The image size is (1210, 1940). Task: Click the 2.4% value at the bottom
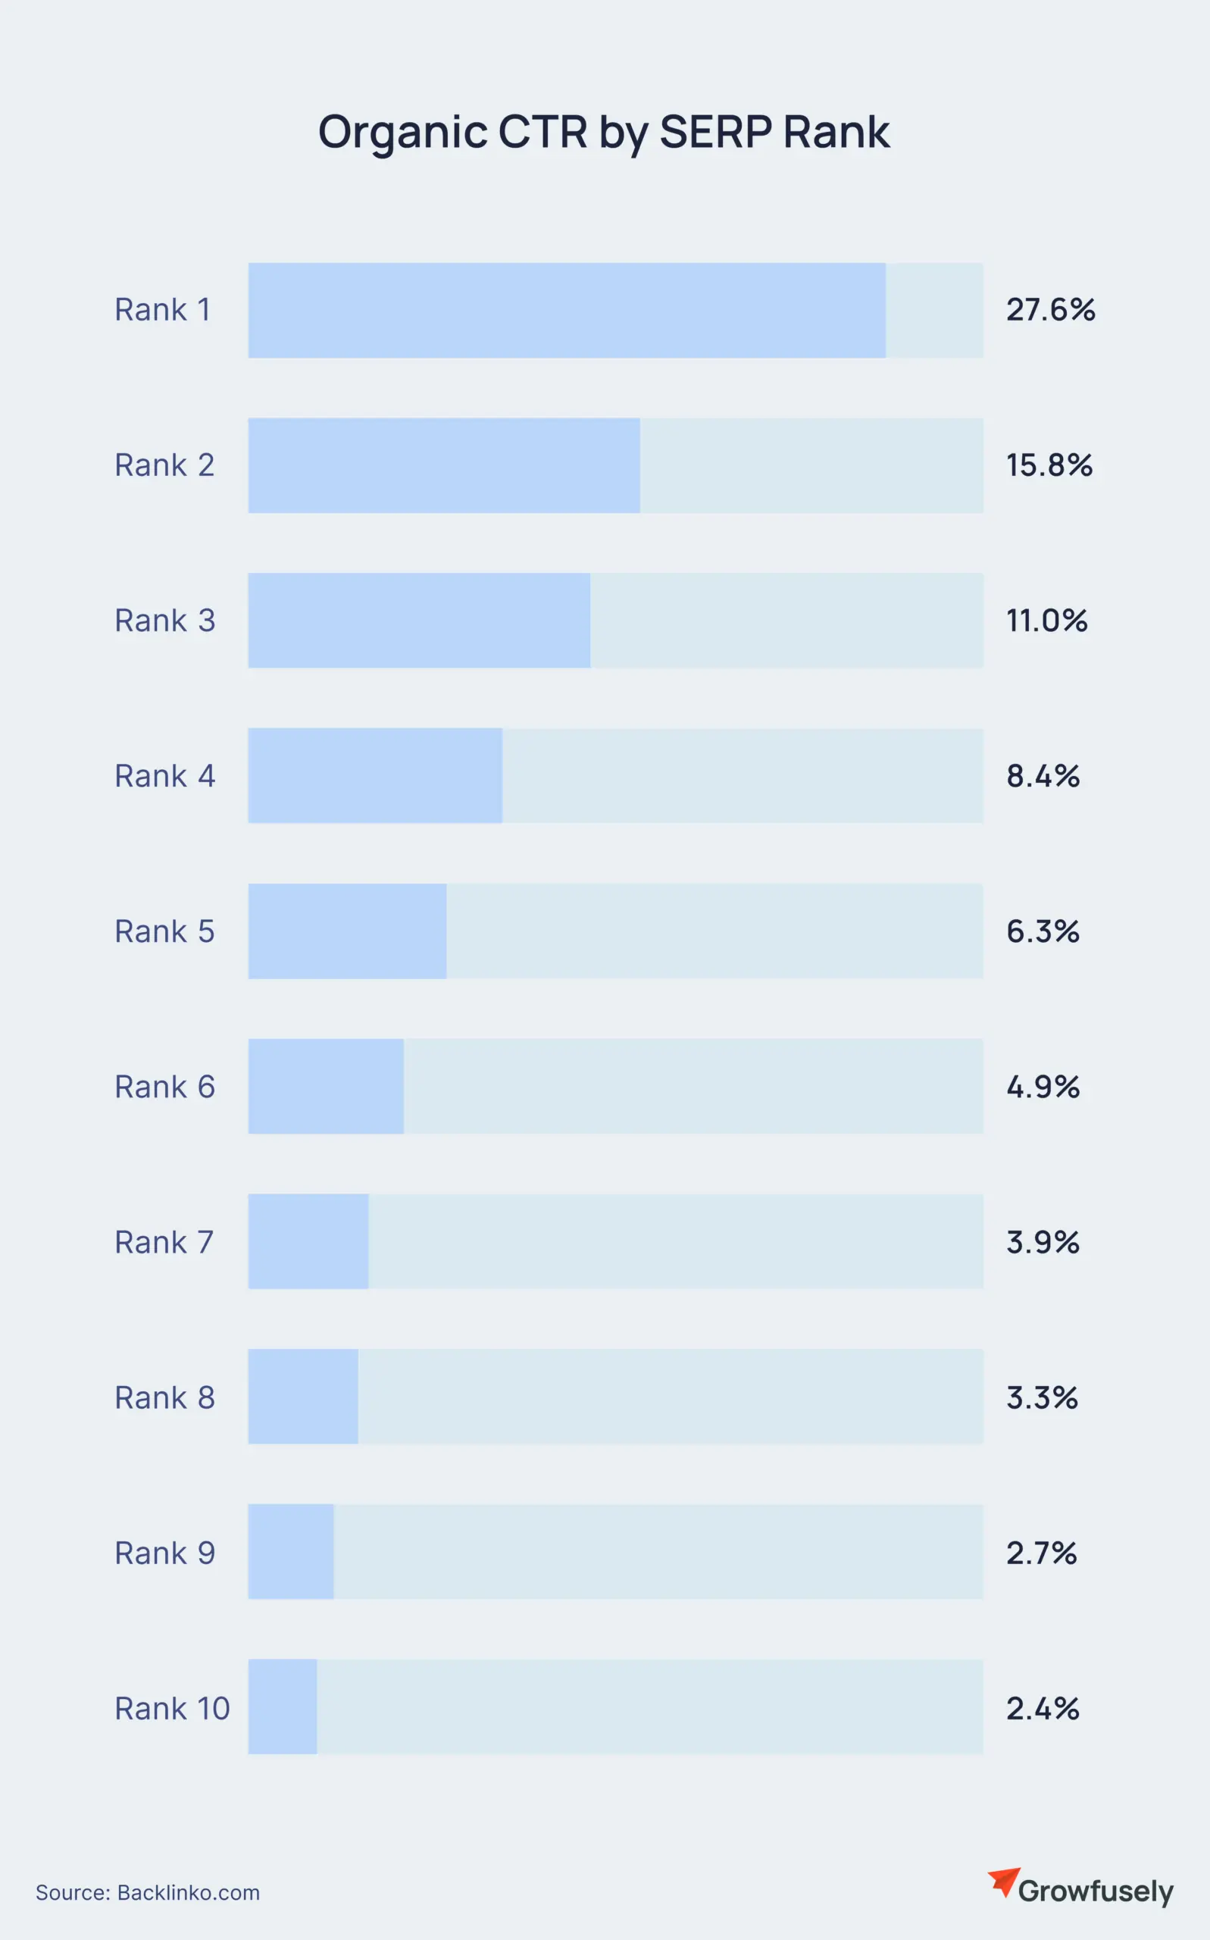[1043, 1708]
